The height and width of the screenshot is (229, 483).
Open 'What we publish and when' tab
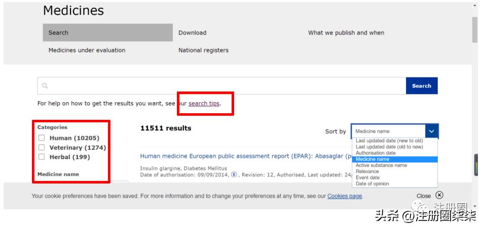click(346, 33)
